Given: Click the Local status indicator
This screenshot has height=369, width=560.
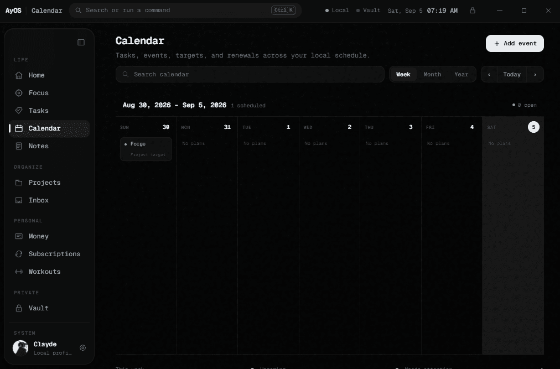Looking at the screenshot, I should pos(337,11).
